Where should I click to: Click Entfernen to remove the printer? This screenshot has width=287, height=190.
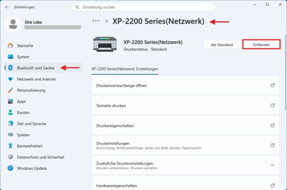pos(261,45)
